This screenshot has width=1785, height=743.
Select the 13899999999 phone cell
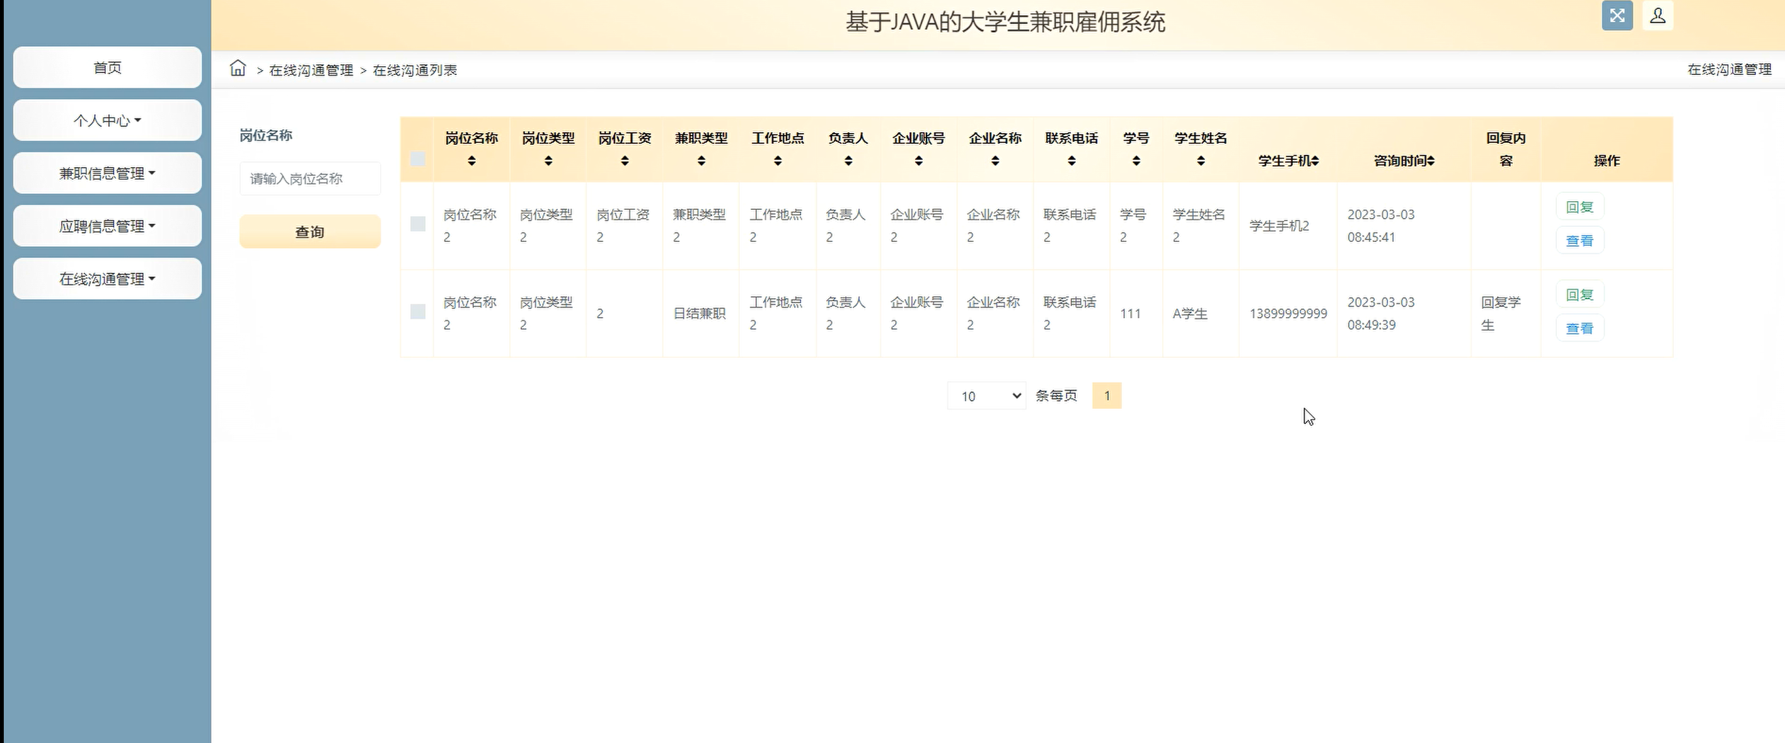[1288, 313]
